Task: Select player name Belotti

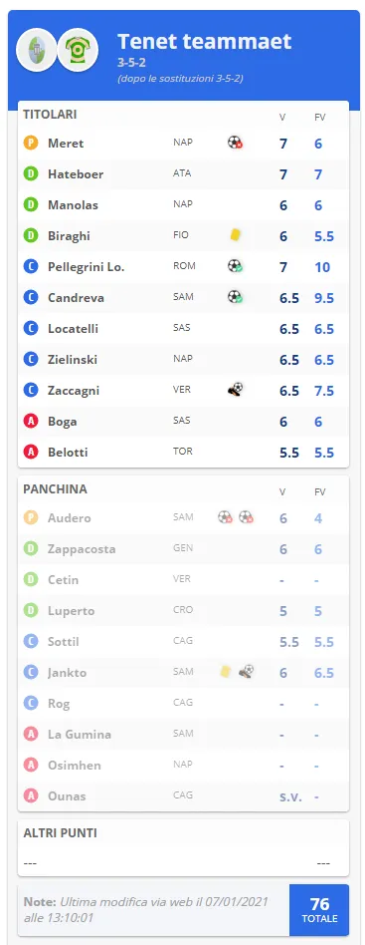Action: (68, 452)
